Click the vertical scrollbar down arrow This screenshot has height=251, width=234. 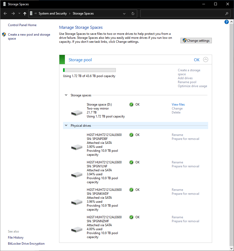pyautogui.click(x=231, y=249)
